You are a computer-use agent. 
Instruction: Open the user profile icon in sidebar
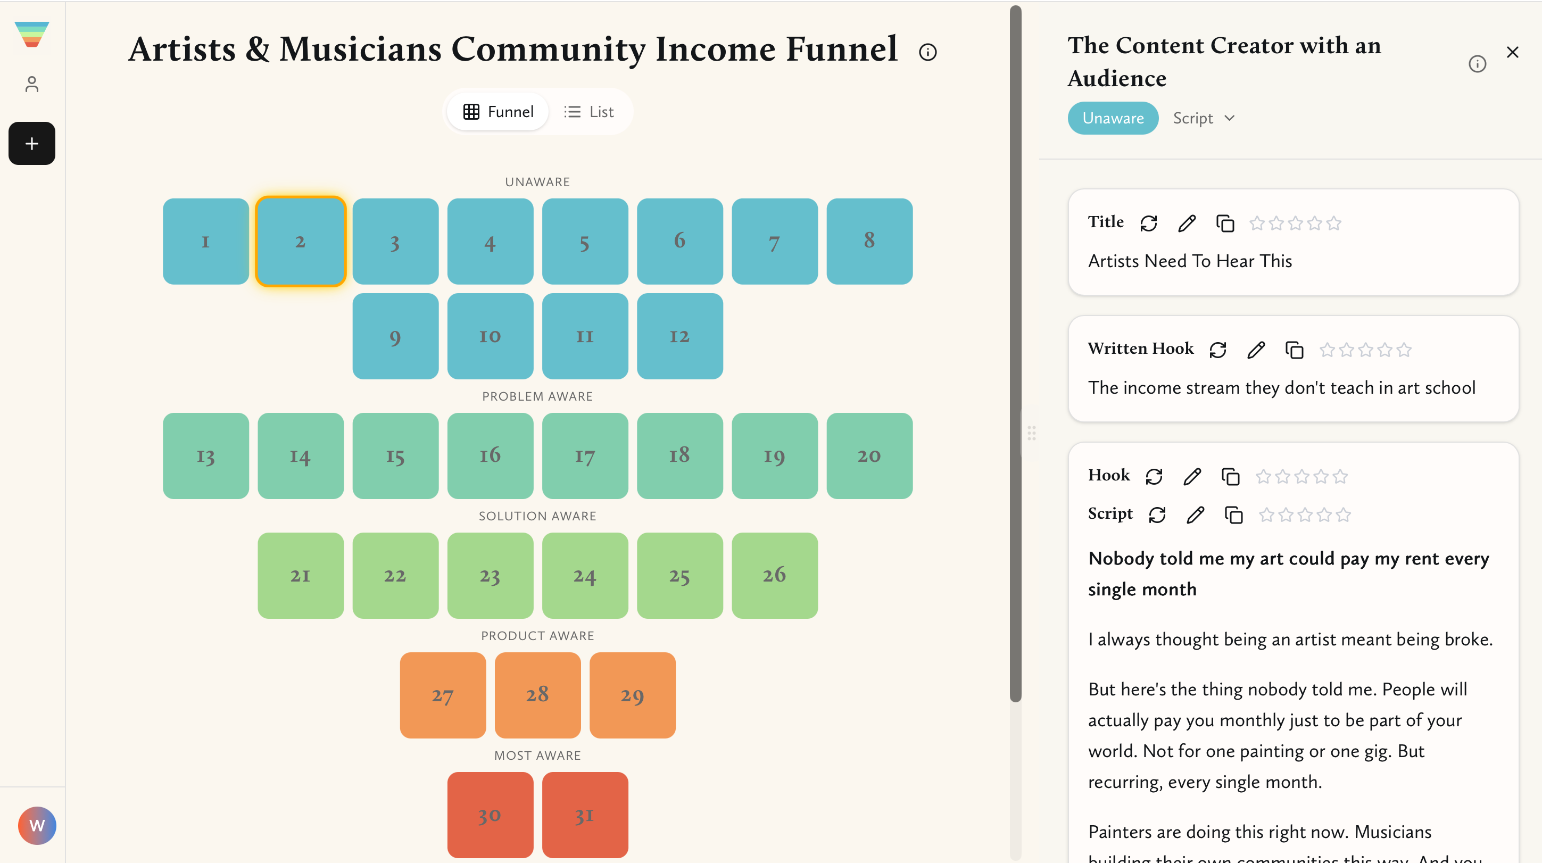[32, 85]
